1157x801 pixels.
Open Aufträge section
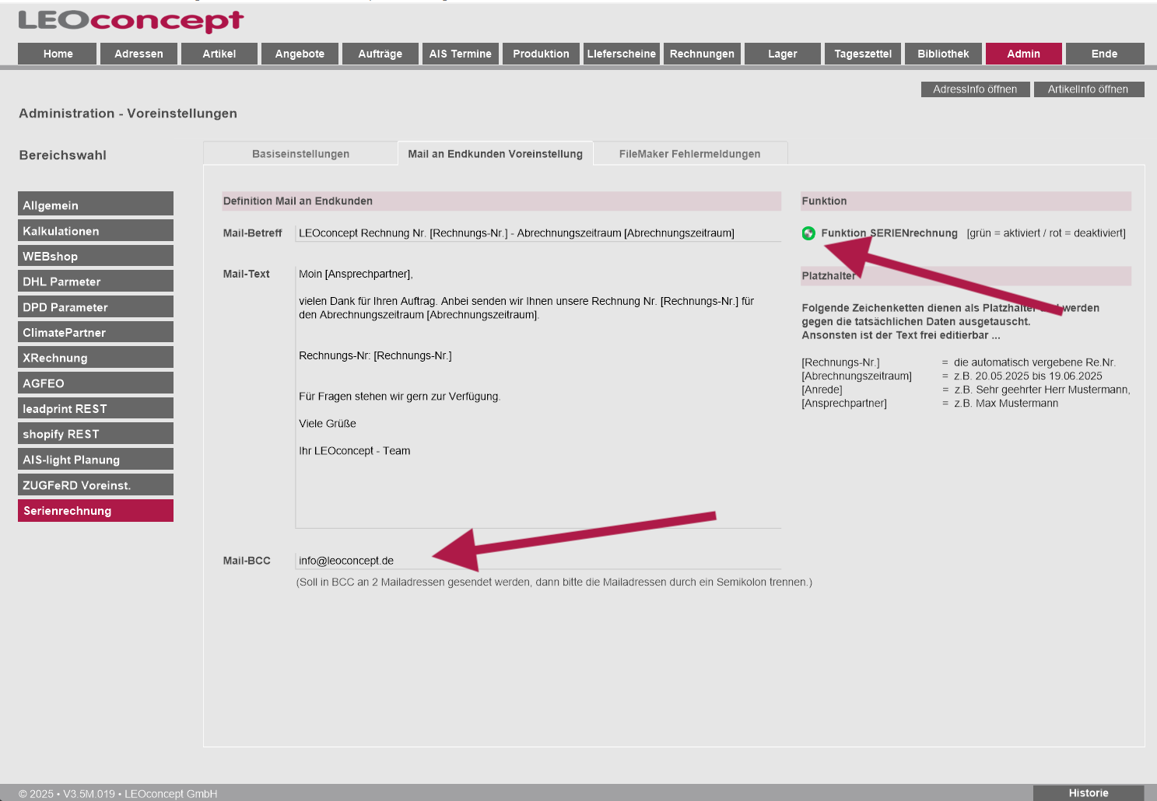tap(380, 54)
